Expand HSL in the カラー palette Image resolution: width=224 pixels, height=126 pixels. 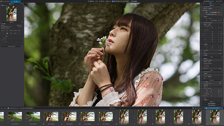click(202, 78)
